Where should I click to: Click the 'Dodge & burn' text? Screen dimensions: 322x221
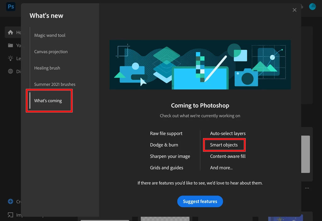(164, 145)
